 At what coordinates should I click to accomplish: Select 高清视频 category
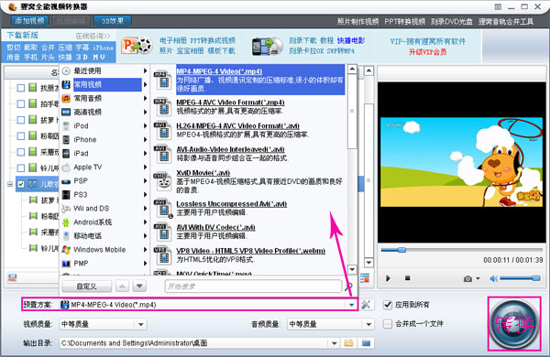click(x=102, y=112)
